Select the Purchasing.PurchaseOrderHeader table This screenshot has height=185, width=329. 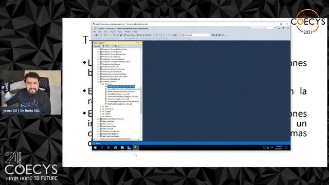(115, 77)
